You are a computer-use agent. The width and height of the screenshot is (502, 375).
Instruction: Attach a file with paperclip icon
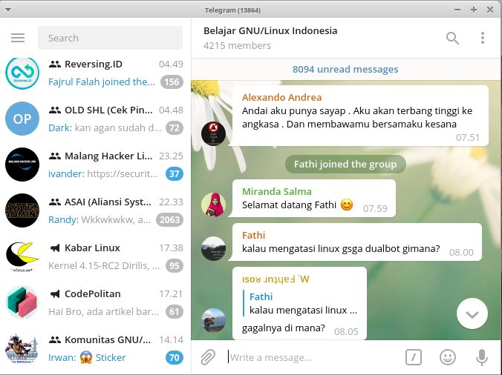(x=208, y=356)
